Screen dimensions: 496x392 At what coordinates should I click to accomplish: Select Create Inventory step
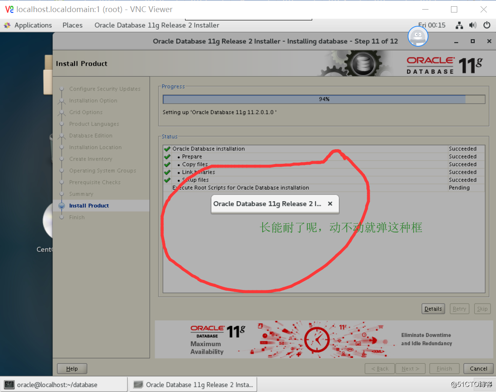[x=90, y=159]
